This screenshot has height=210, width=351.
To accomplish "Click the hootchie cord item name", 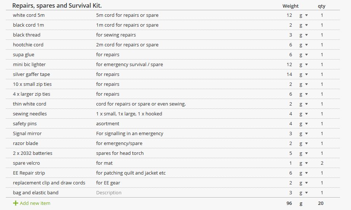I will (28, 45).
